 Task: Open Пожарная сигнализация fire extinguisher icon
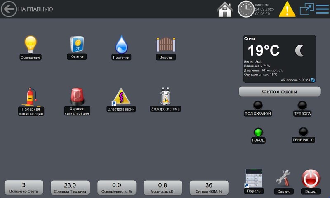point(31,97)
